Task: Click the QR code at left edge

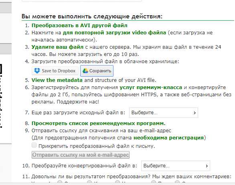Action: pos(1,95)
